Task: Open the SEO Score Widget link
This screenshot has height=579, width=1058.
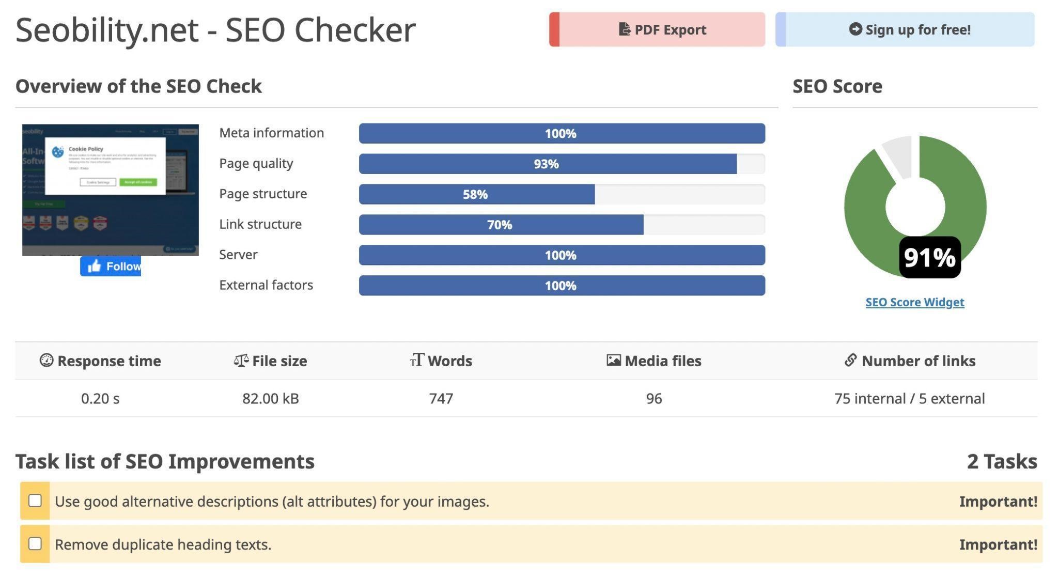Action: click(914, 302)
